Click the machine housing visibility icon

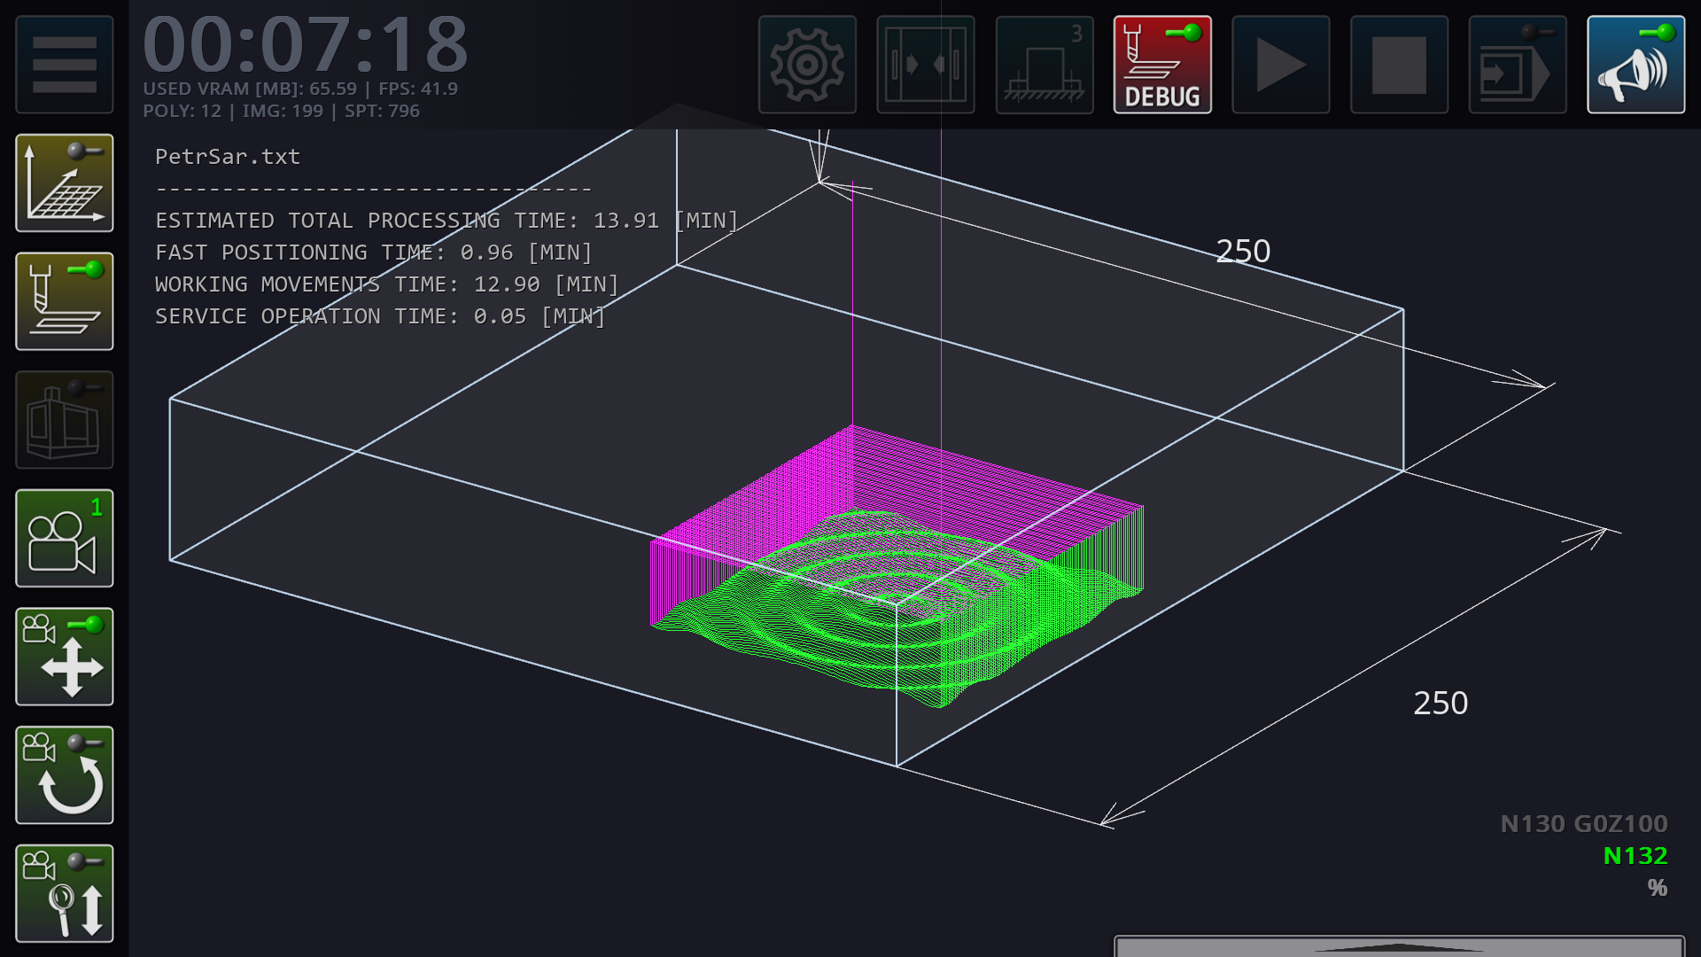coord(65,420)
